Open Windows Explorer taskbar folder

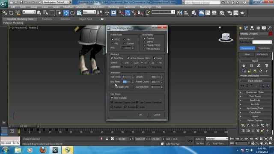[x=18, y=150]
